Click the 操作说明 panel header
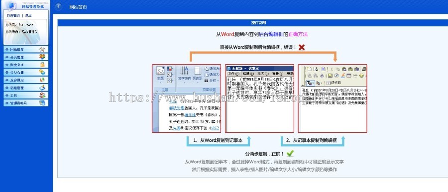This screenshot has width=448, height=192. point(258,22)
